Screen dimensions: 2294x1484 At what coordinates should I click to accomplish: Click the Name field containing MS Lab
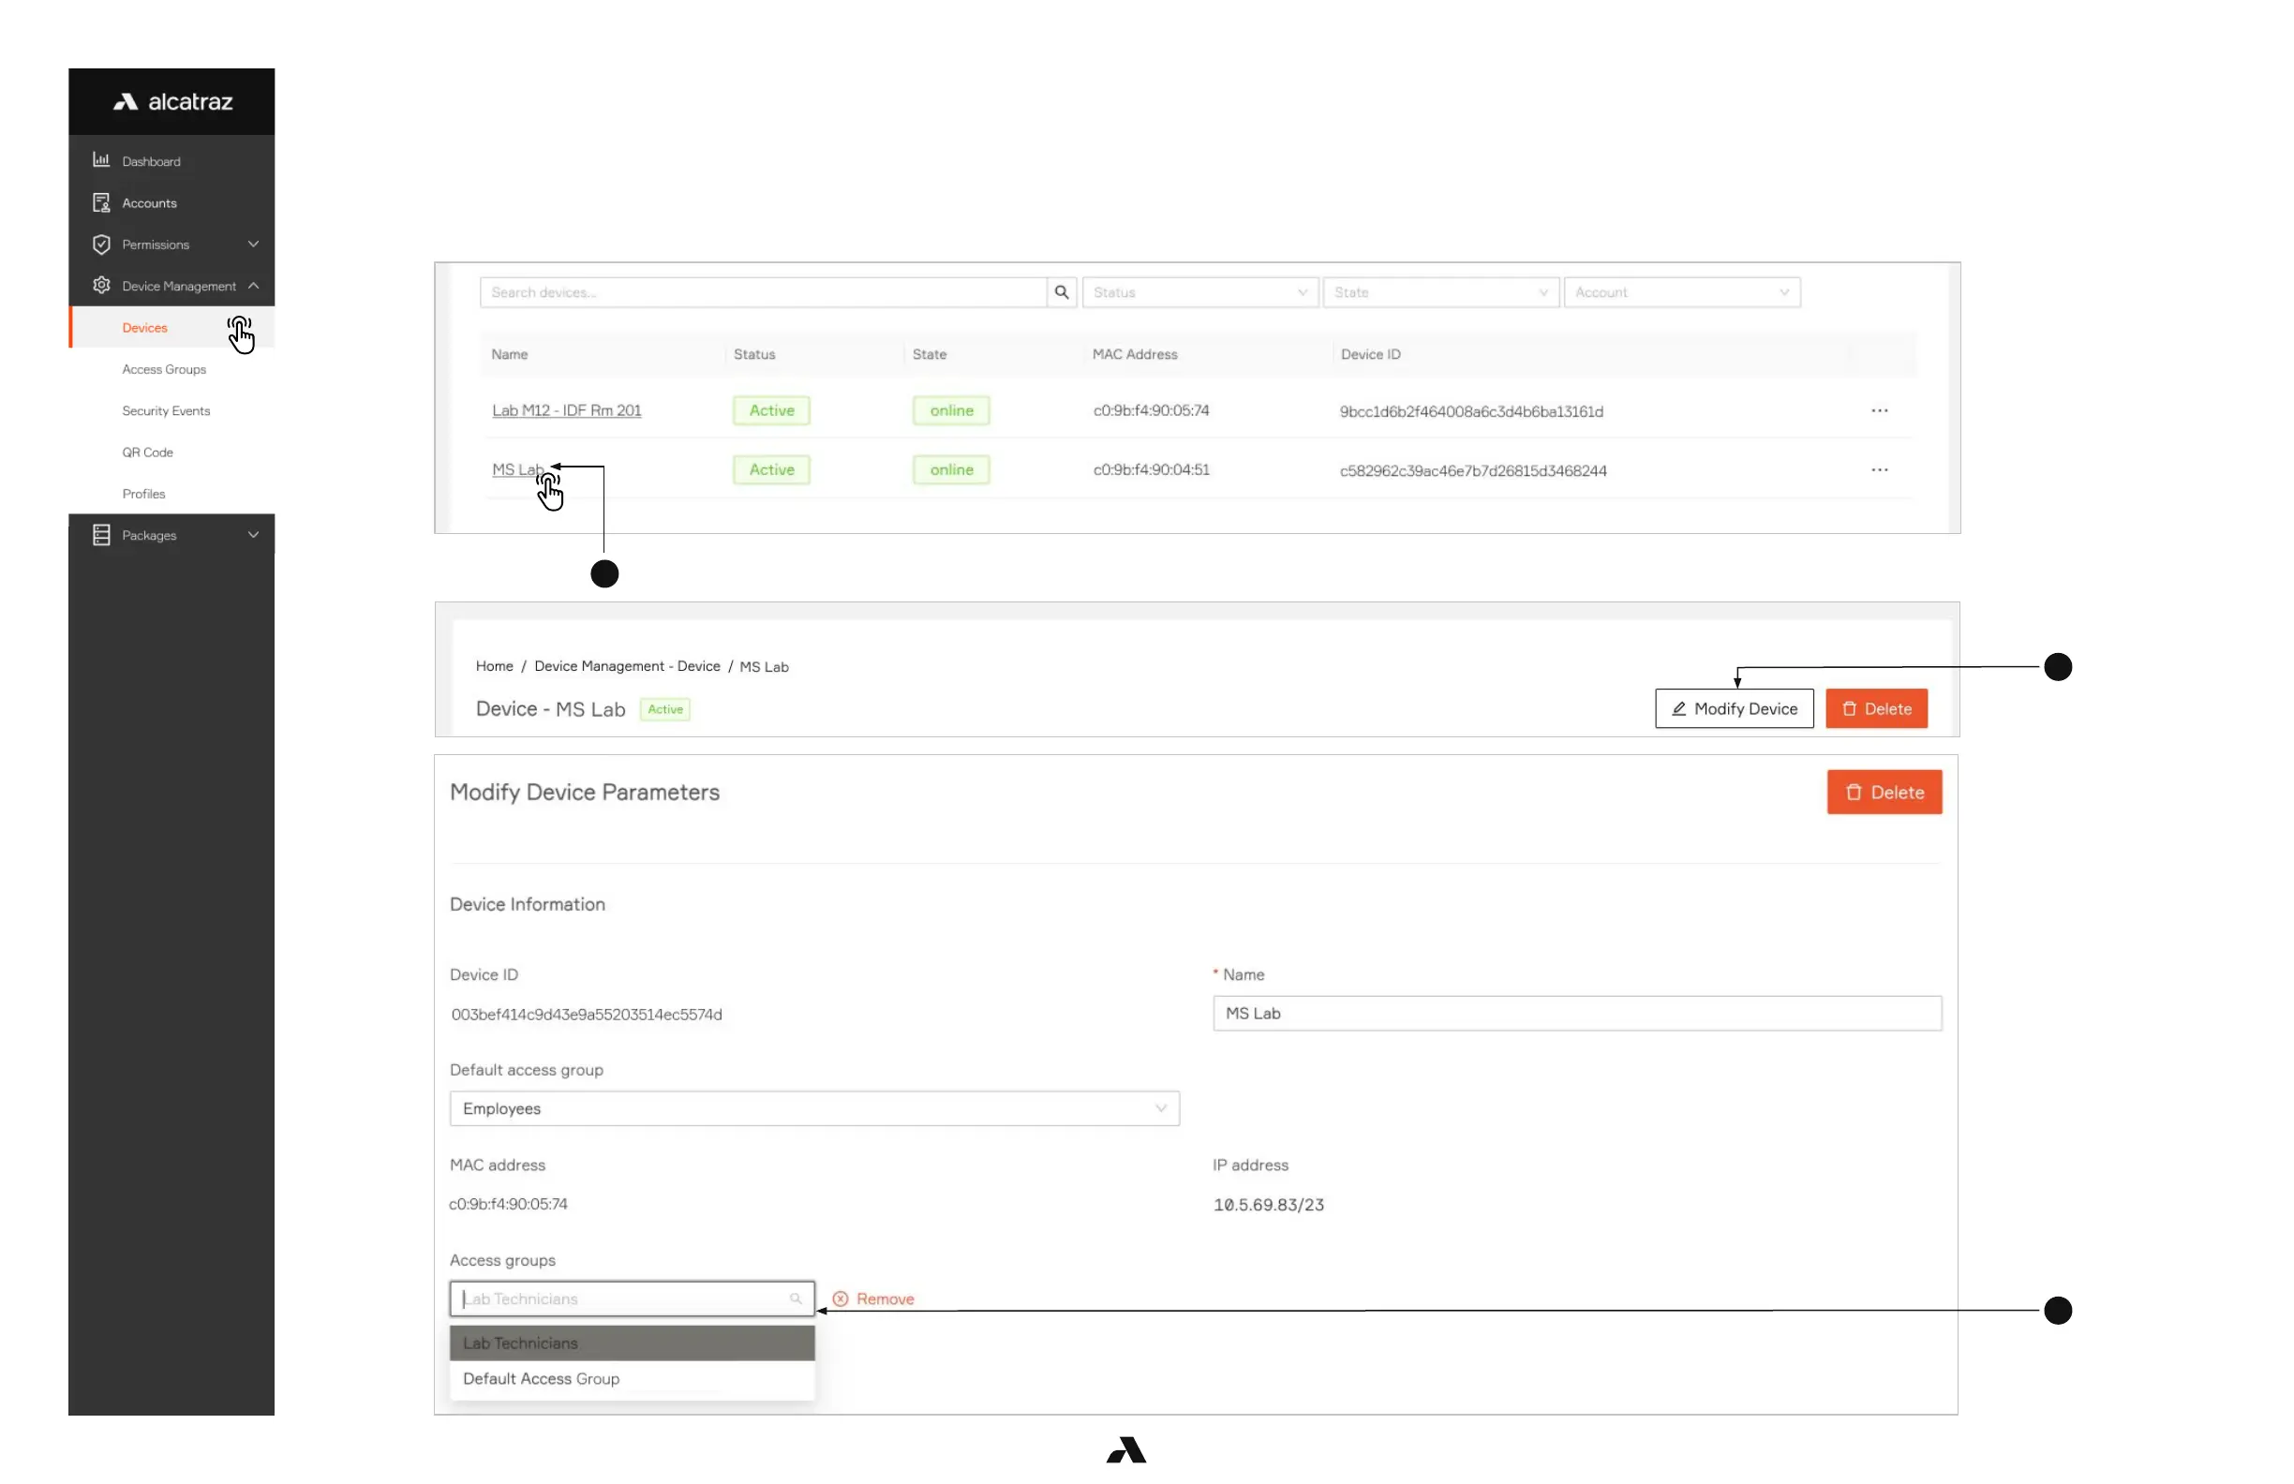[x=1576, y=1014]
